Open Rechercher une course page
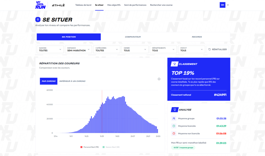This screenshot has width=265, height=156. click(x=161, y=5)
